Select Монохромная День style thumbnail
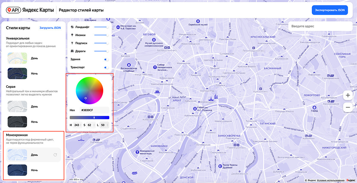This screenshot has width=357, height=183. (17, 155)
